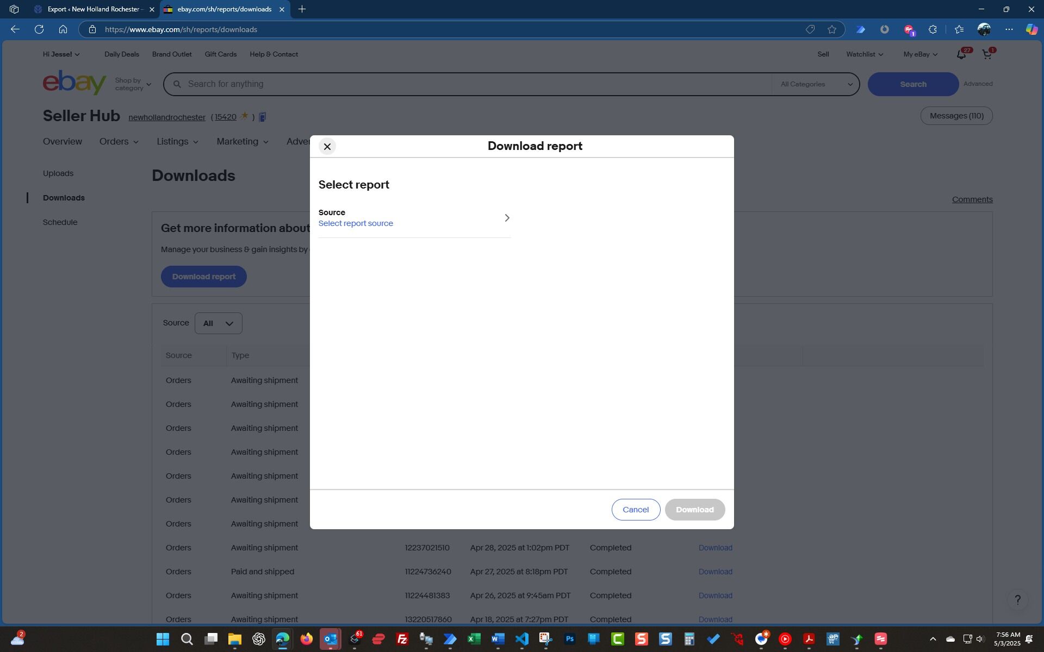Viewport: 1044px width, 652px height.
Task: Open the Orders menu in Seller Hub
Action: [x=119, y=142]
